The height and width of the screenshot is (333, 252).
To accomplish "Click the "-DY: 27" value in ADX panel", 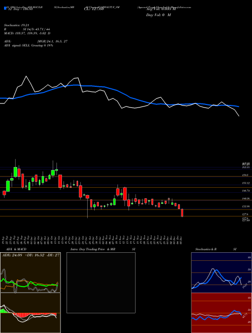I will (53, 255).
